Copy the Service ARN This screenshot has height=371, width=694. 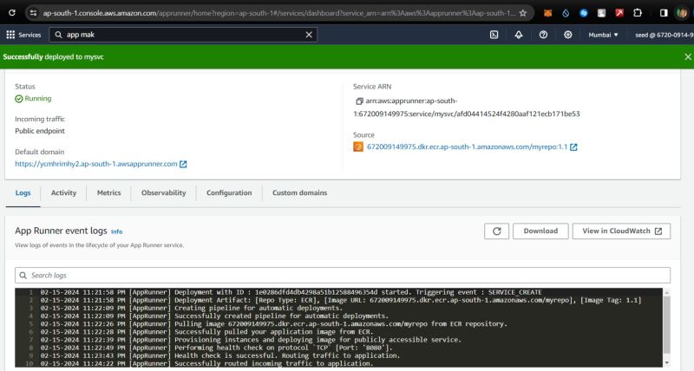point(359,101)
